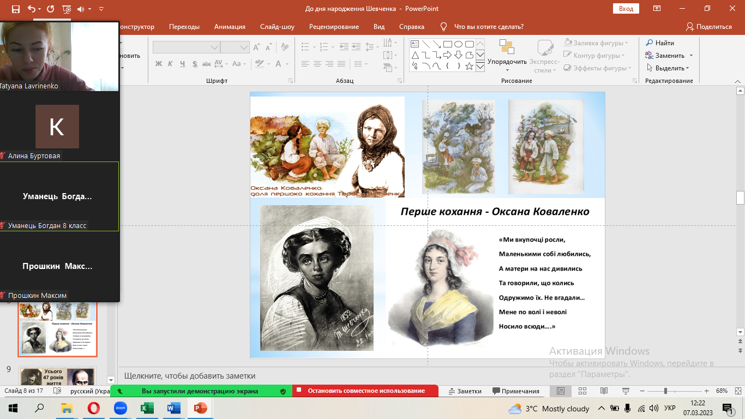Open the Рецензирование tab
745x419 pixels.
coord(334,27)
